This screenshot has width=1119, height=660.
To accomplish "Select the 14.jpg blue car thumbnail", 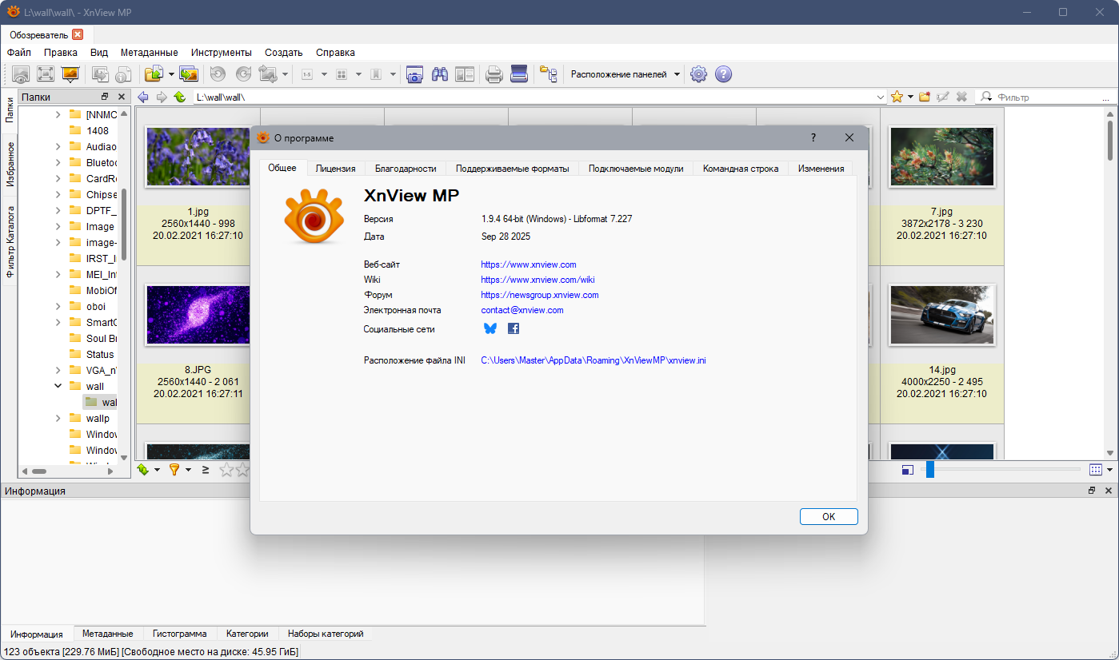I will [x=941, y=315].
